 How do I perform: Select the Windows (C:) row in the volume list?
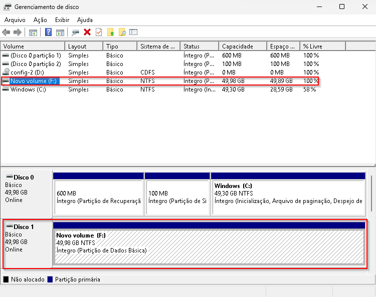coord(30,89)
